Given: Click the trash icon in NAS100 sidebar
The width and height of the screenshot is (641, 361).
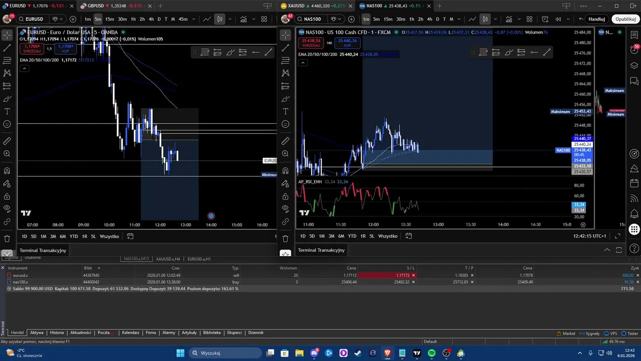Looking at the screenshot, I should 285,239.
